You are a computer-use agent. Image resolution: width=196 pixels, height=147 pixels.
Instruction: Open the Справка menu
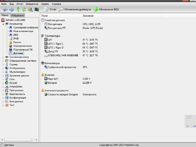point(57,4)
